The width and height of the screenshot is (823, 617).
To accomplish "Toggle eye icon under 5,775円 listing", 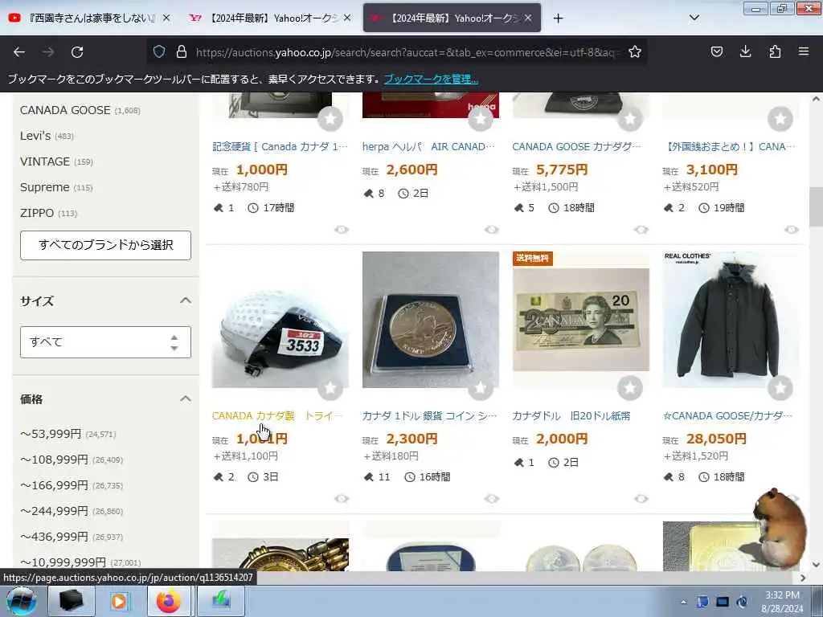I will pyautogui.click(x=641, y=229).
